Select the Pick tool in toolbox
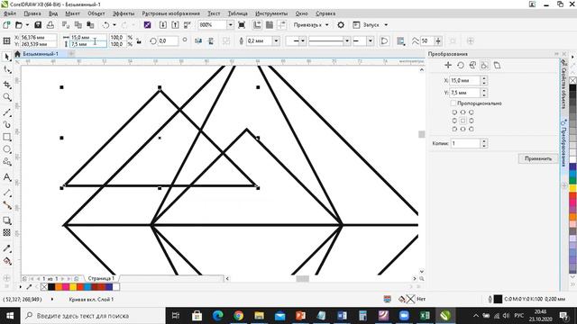 [6, 57]
